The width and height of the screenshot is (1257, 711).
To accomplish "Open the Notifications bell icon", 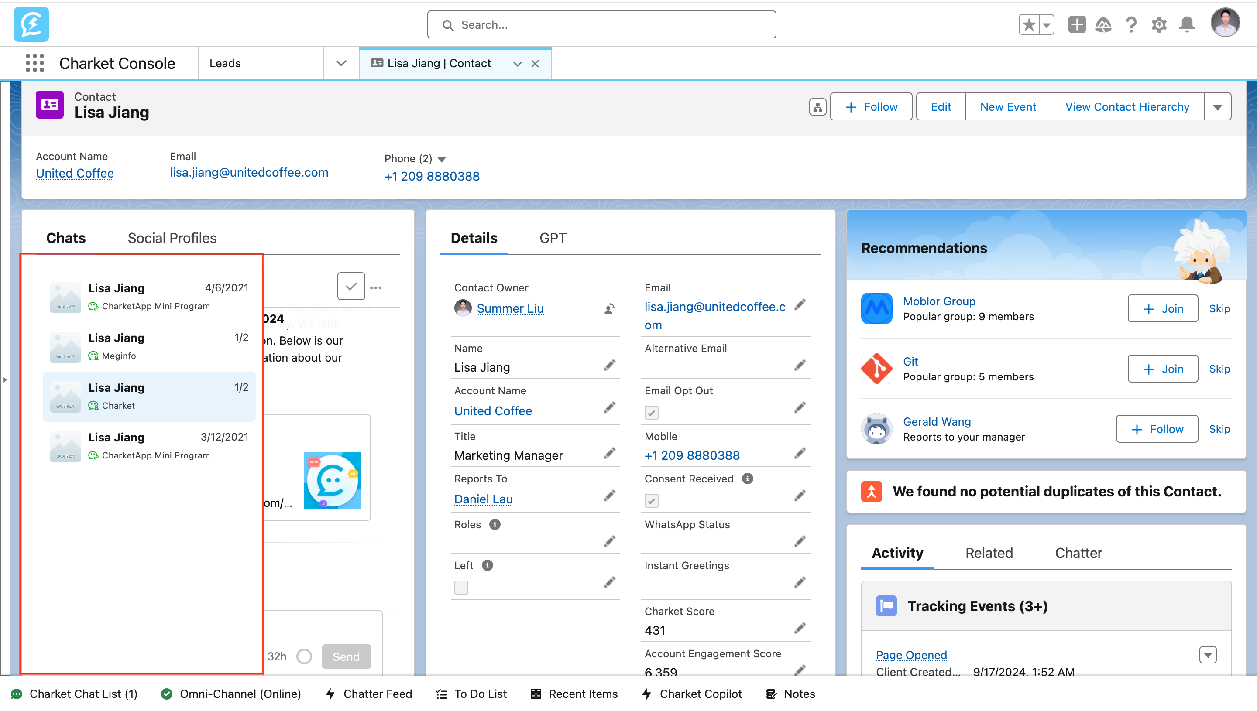I will coord(1187,24).
